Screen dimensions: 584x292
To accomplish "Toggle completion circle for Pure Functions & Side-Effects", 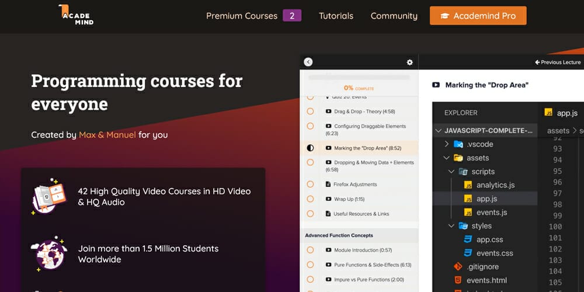I will click(x=310, y=265).
